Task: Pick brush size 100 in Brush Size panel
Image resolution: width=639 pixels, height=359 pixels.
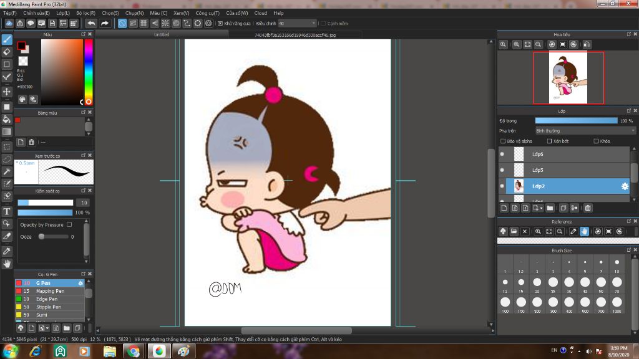Action: (x=505, y=302)
